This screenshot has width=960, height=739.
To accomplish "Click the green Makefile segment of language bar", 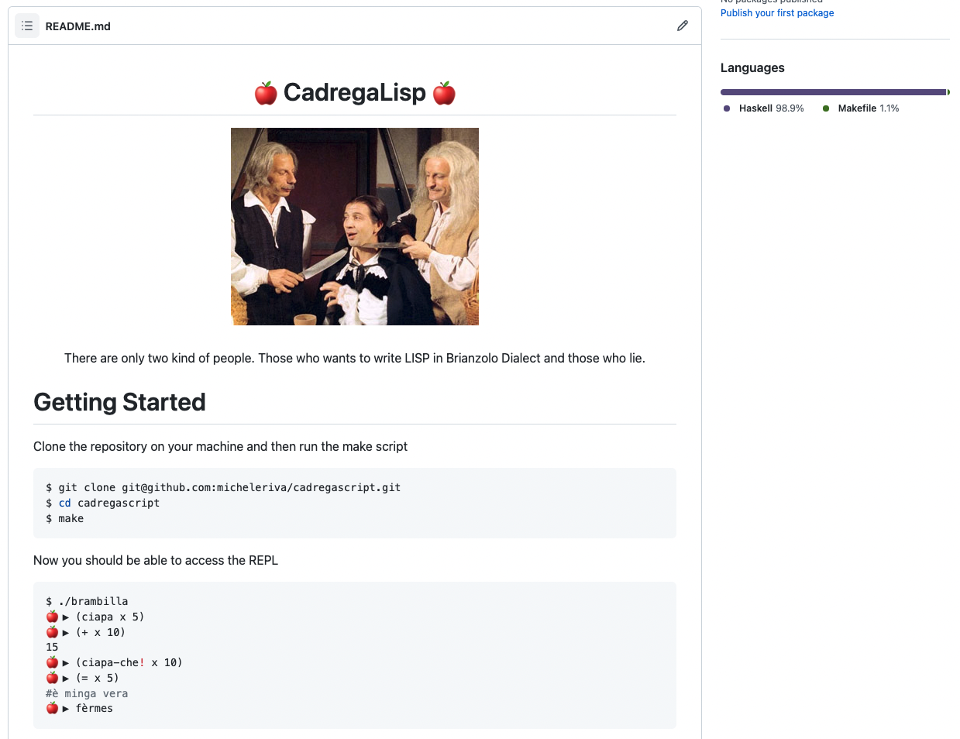I will tap(948, 92).
